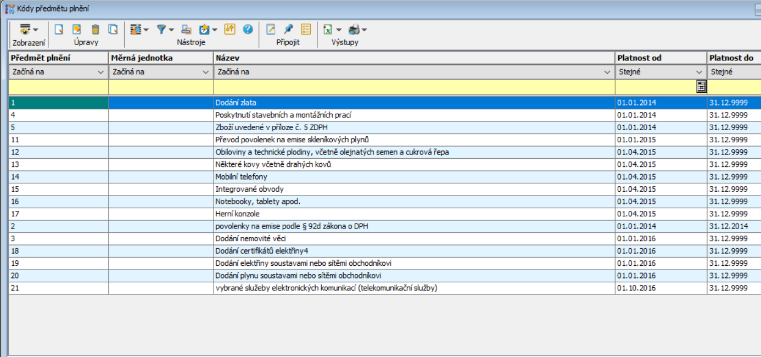
Task: Sort by the Platnost od column header
Action: (x=661, y=58)
